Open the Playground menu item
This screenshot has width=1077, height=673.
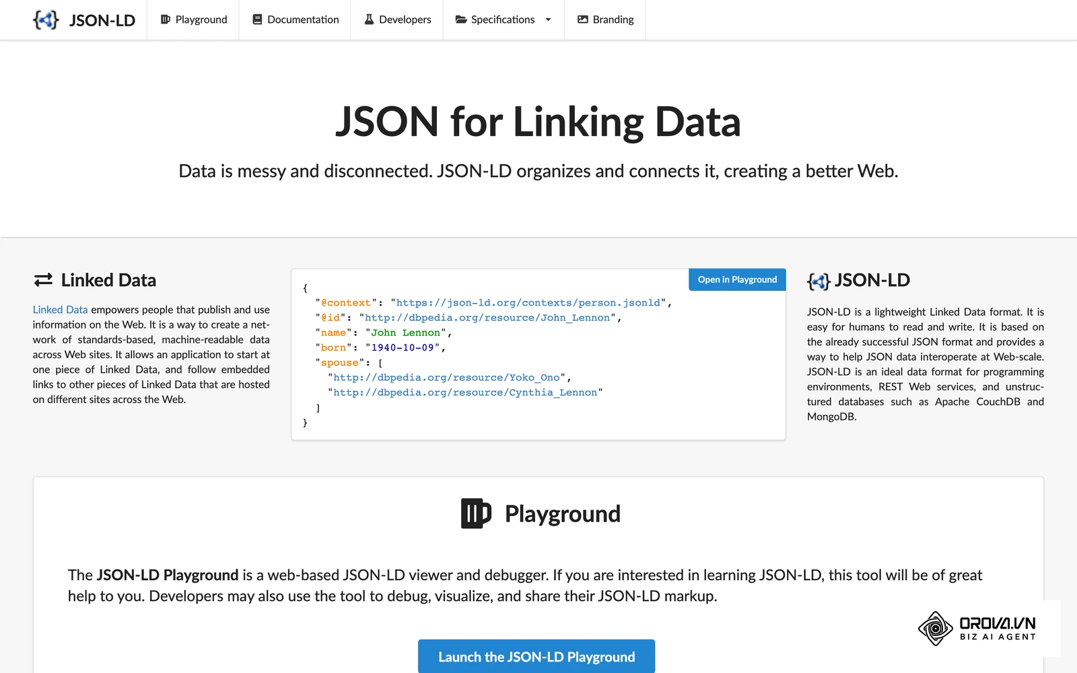(194, 20)
